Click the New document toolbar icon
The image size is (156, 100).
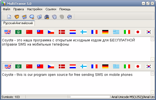click(9, 17)
